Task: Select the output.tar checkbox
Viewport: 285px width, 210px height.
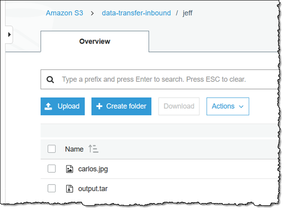Action: pyautogui.click(x=52, y=188)
